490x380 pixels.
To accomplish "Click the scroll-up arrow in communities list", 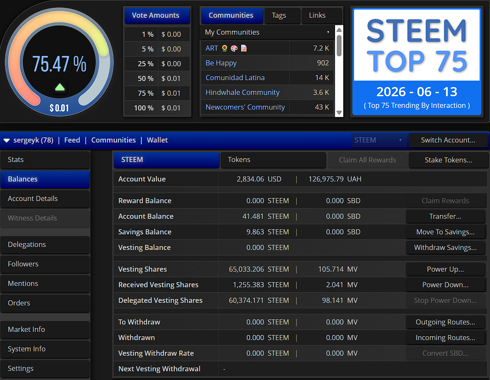I will [339, 30].
